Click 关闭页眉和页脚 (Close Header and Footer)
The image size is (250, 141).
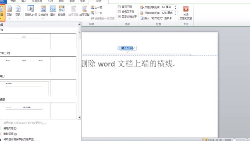(x=186, y=13)
